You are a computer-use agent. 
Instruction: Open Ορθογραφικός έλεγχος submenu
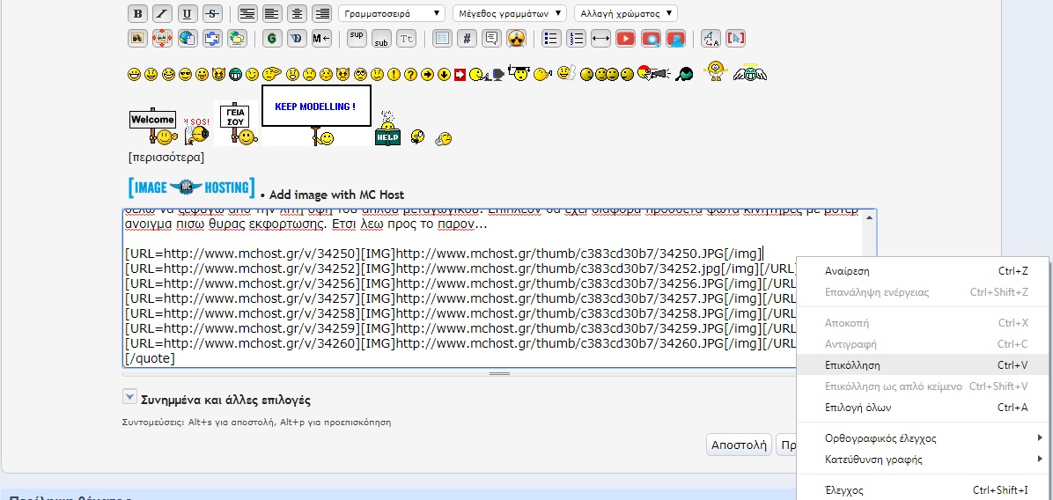click(x=924, y=438)
